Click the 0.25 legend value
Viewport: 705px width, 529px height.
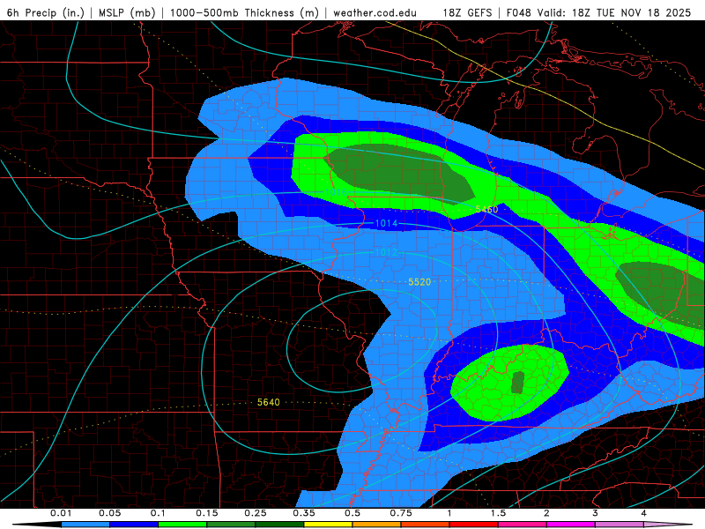[256, 513]
